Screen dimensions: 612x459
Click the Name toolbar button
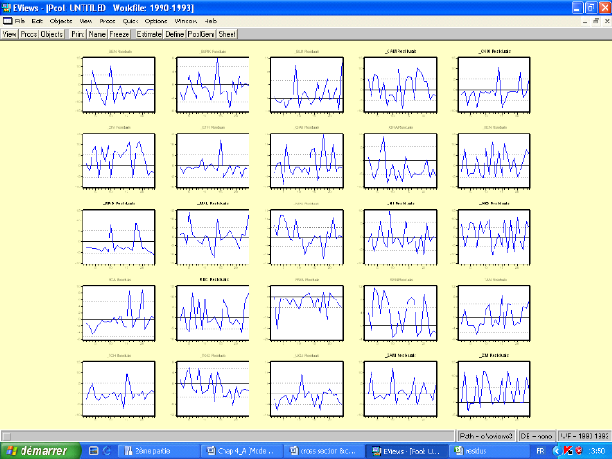tap(97, 34)
